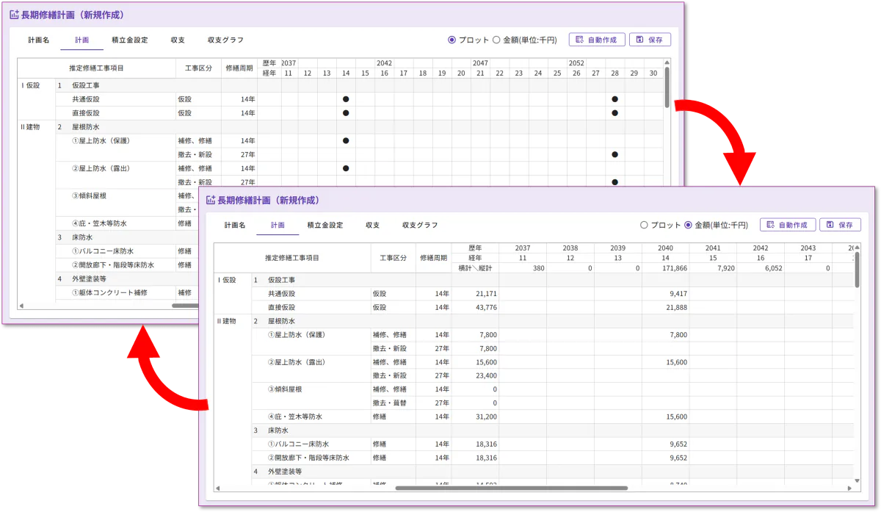Click 保存 button in back window

click(x=650, y=40)
